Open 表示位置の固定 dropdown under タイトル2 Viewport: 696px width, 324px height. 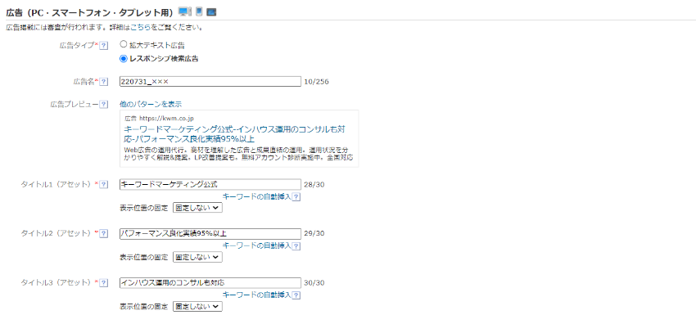[197, 257]
